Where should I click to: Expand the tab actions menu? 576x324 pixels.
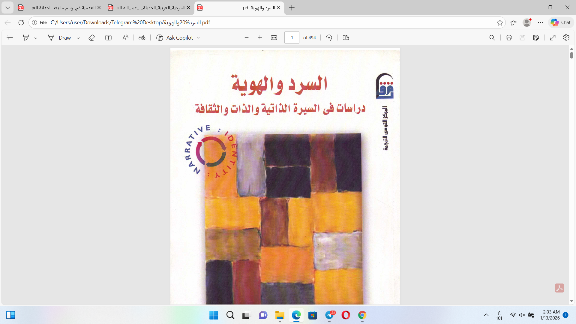coord(7,7)
